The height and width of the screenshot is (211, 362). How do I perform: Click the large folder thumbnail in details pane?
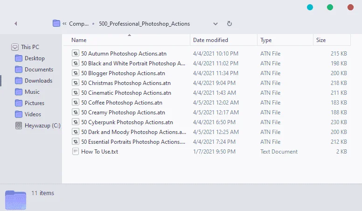[15, 200]
